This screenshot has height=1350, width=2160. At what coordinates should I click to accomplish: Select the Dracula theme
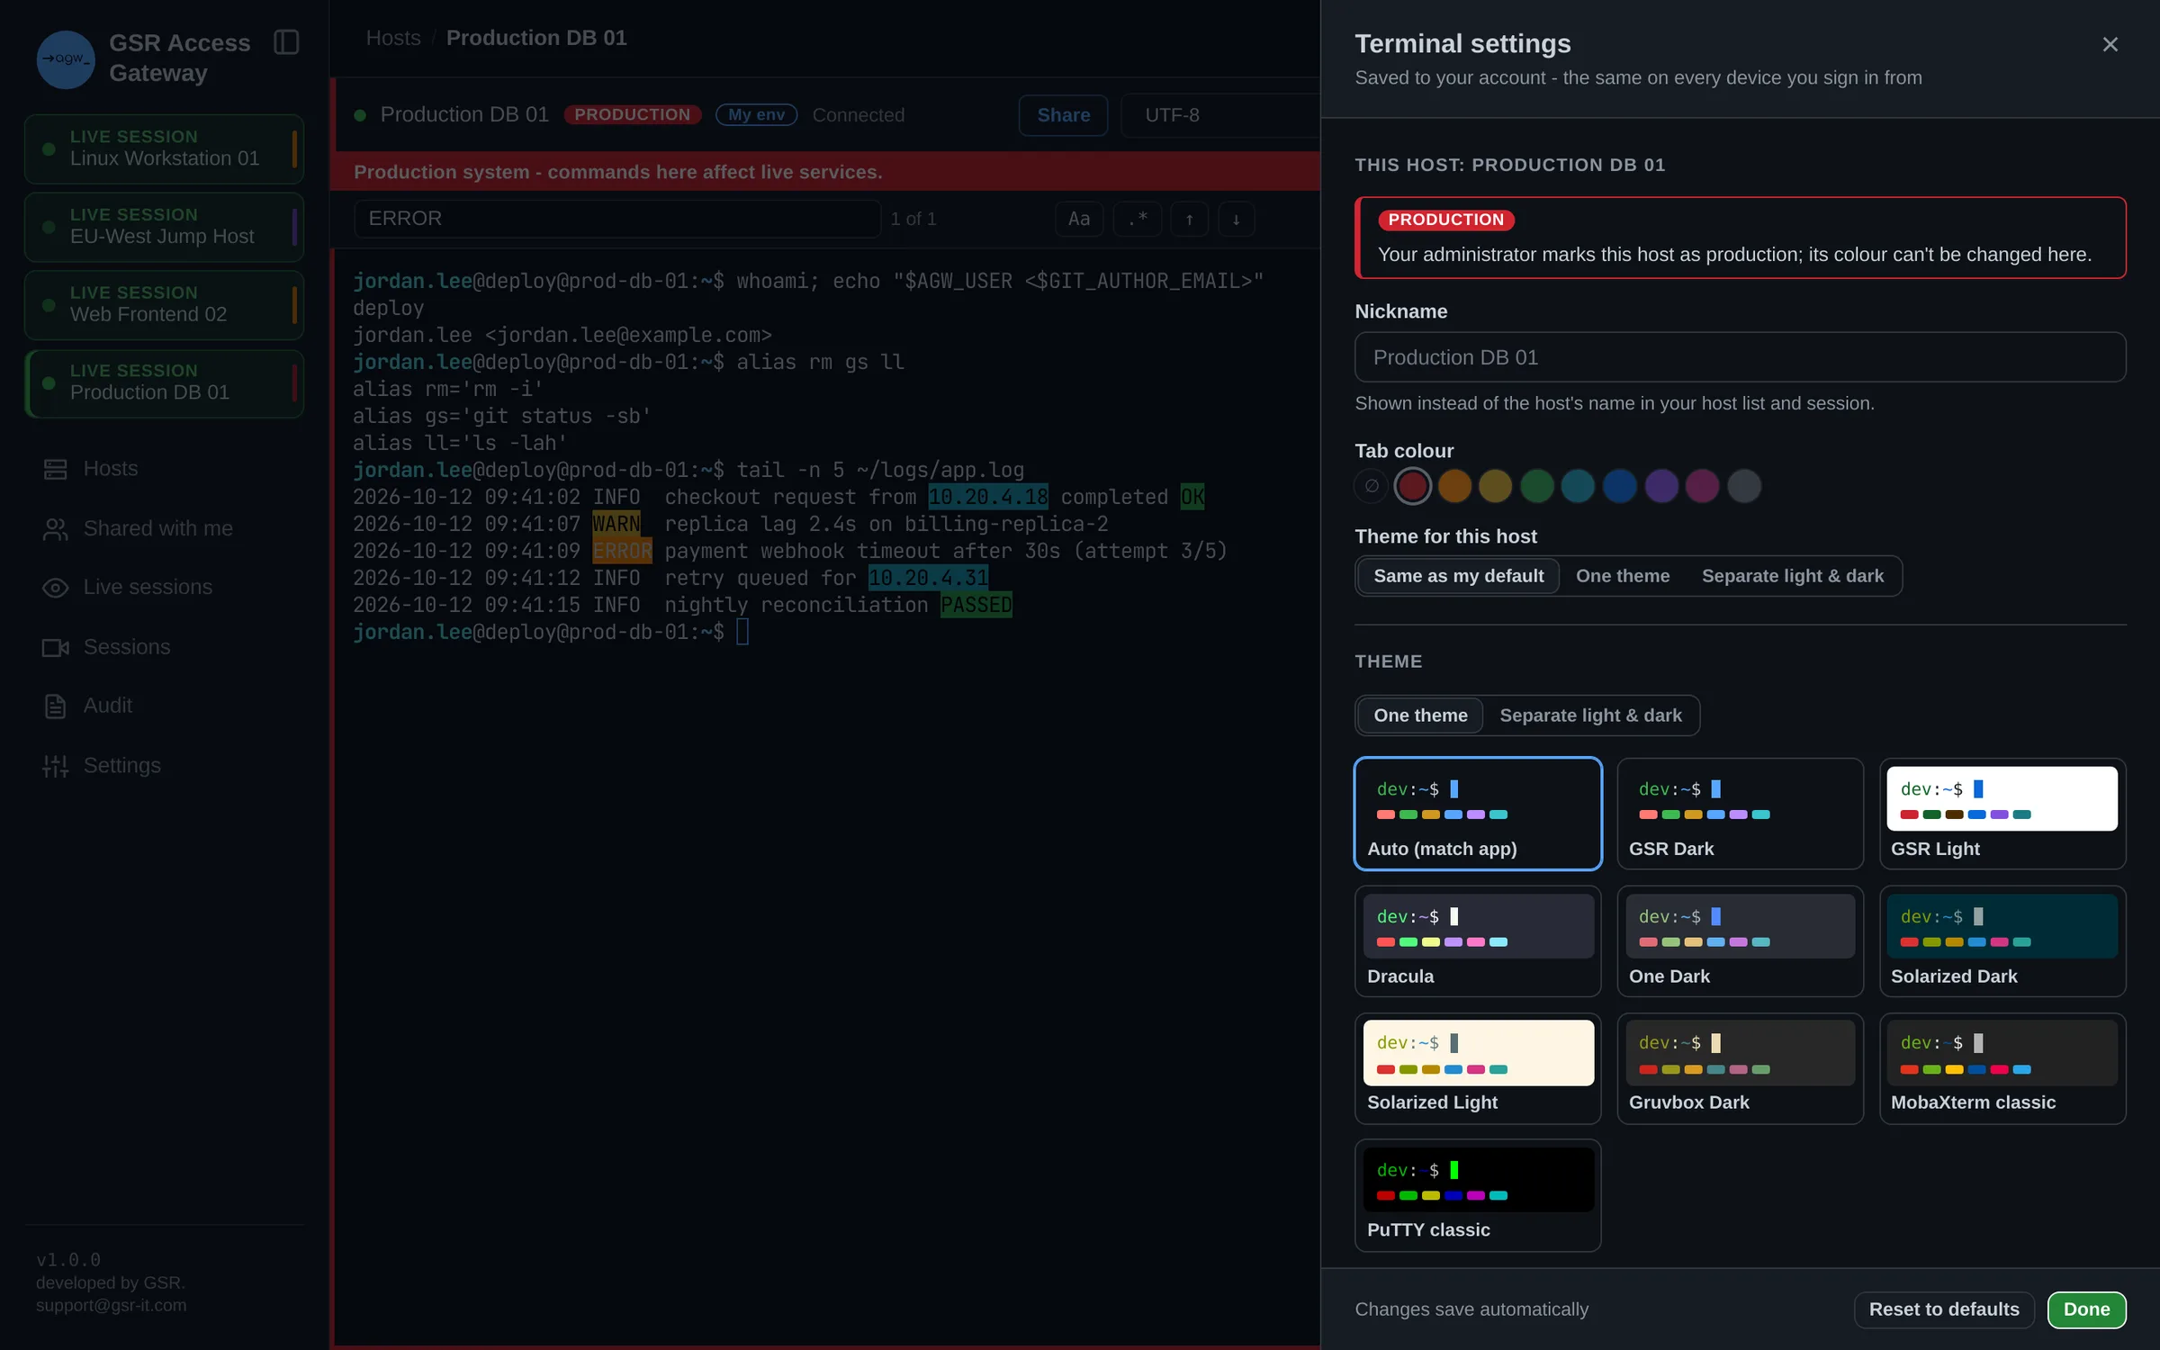(x=1478, y=941)
